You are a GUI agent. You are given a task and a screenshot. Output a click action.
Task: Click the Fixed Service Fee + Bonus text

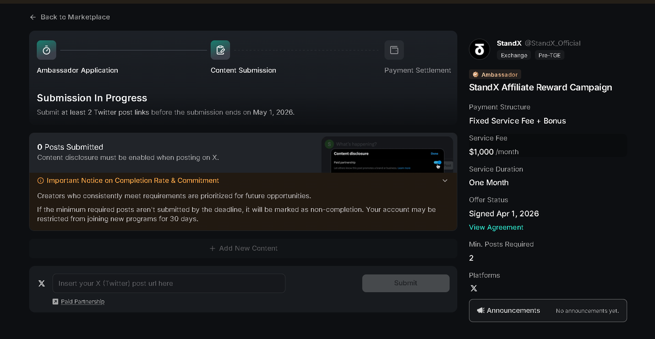click(517, 121)
